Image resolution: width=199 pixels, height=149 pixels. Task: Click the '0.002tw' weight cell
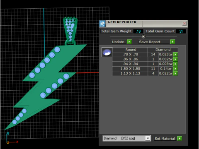(x=165, y=59)
